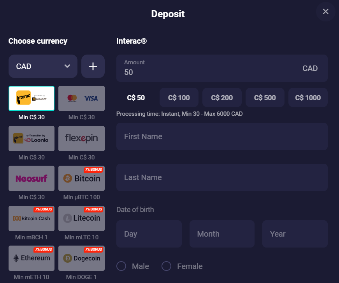Set amount to C$ 500
Viewport: 339px width, 283px height.
point(265,98)
